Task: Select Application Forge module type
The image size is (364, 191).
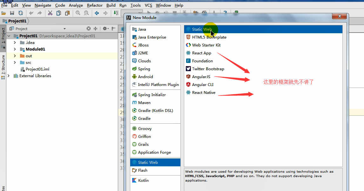Action: point(155,152)
